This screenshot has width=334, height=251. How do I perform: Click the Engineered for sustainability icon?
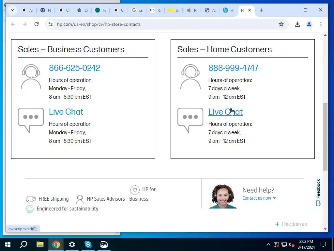(x=30, y=209)
